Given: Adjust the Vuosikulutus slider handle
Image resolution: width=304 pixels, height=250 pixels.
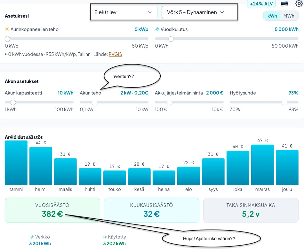Looking at the screenshot, I should pyautogui.click(x=171, y=39).
